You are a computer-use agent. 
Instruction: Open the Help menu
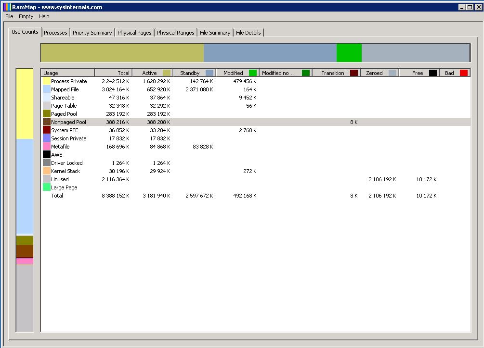(x=44, y=16)
